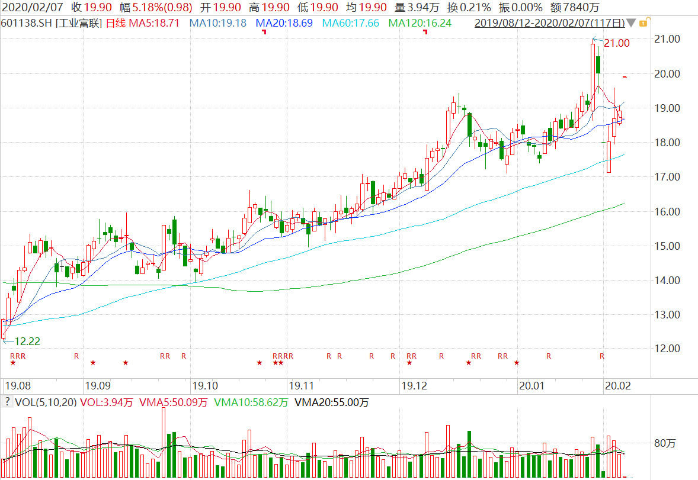Click the small red marker below the MA120 label
698x480 pixels.
[x=425, y=32]
